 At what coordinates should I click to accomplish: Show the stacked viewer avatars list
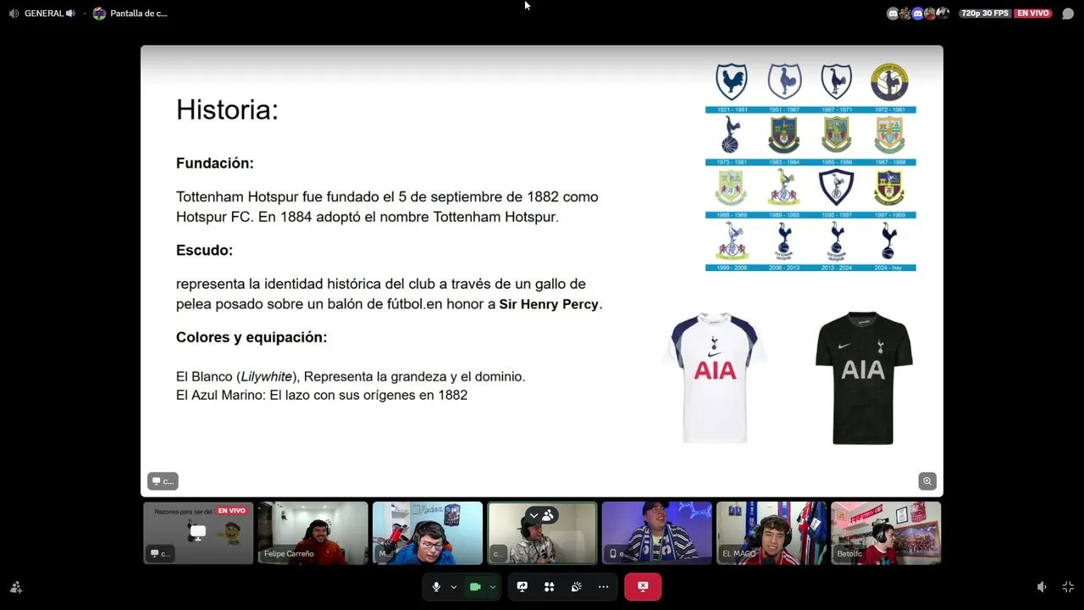918,14
